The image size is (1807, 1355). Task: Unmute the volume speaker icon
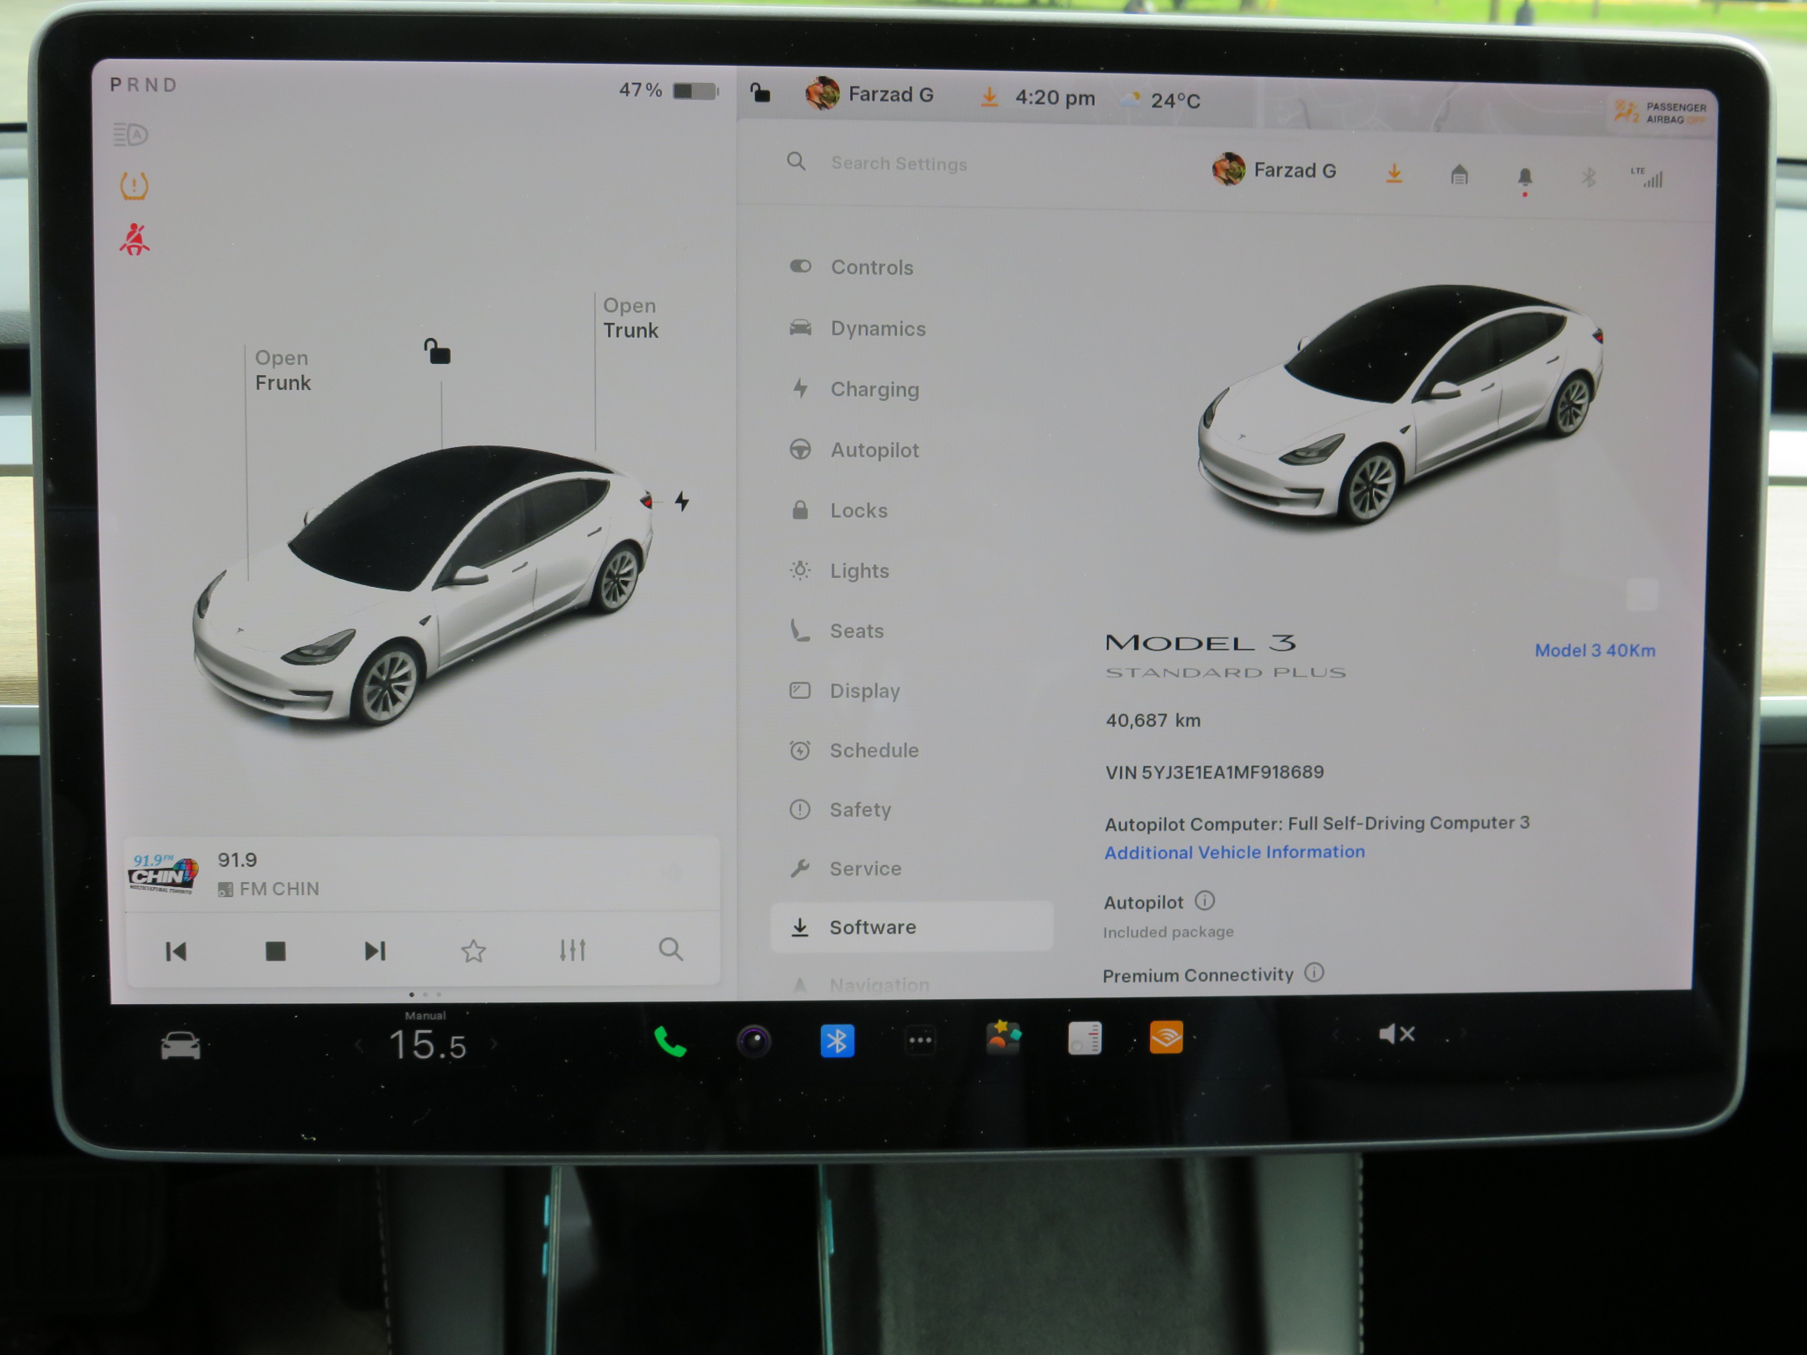point(1396,1035)
